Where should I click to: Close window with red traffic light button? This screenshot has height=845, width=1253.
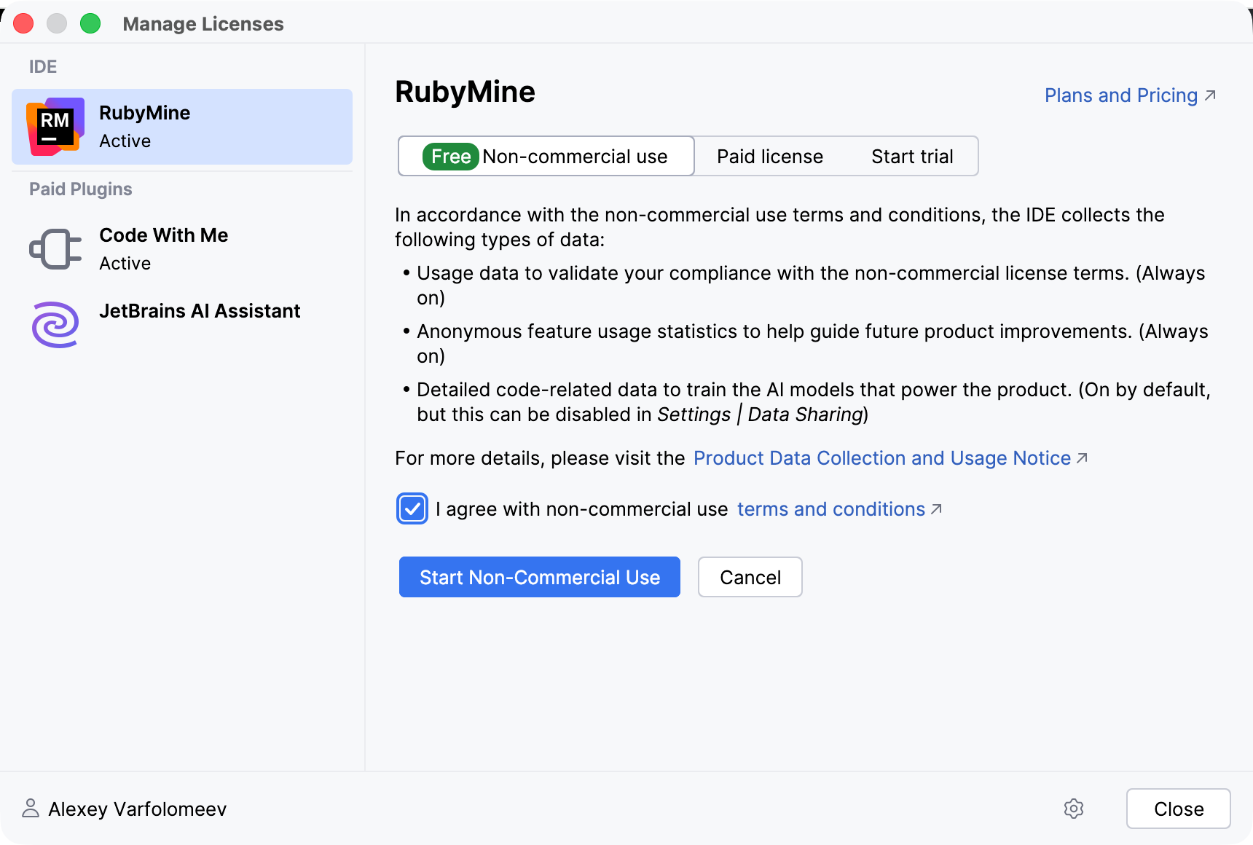(23, 23)
